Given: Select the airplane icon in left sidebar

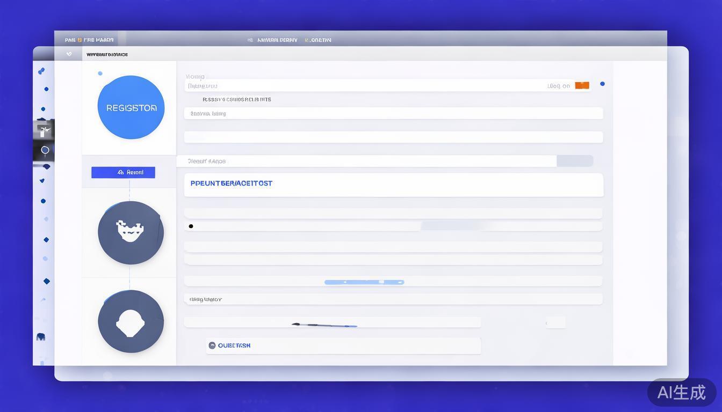Looking at the screenshot, I should (x=44, y=130).
